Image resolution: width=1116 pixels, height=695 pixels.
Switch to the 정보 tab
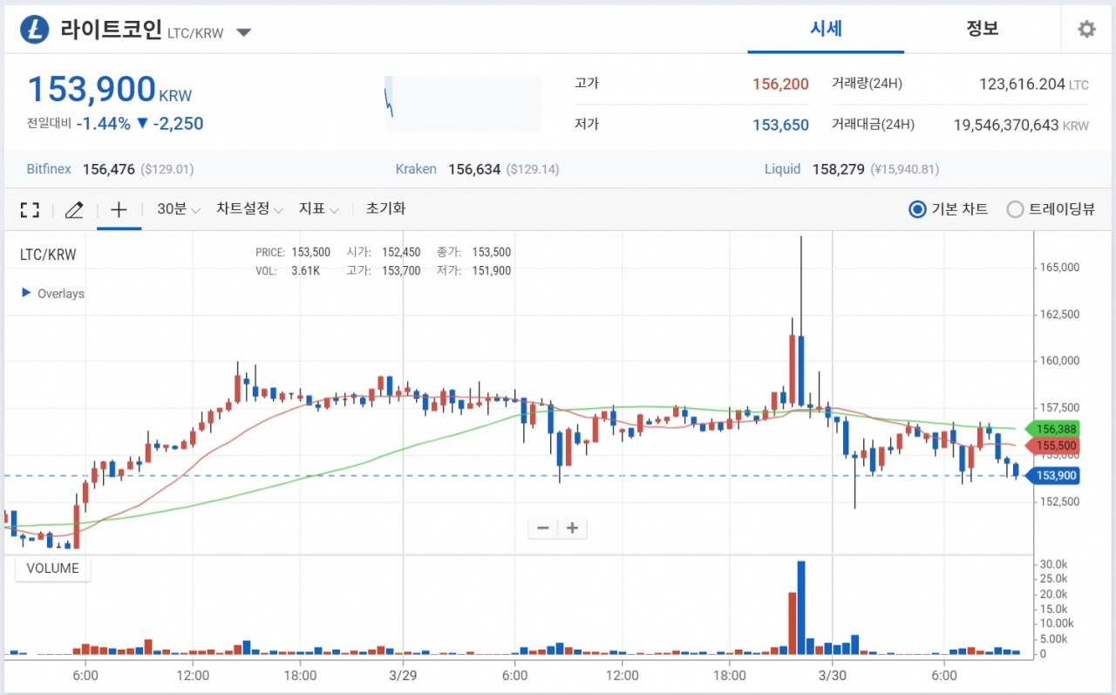(982, 28)
